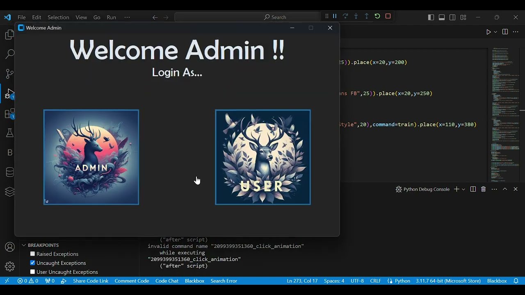Click Code Chat in status bar
Screen dimensions: 525x295
tap(167, 281)
